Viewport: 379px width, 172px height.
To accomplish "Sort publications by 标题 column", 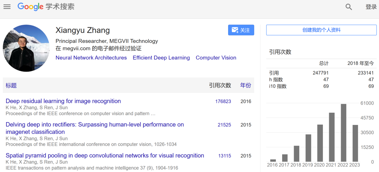I will (11, 85).
